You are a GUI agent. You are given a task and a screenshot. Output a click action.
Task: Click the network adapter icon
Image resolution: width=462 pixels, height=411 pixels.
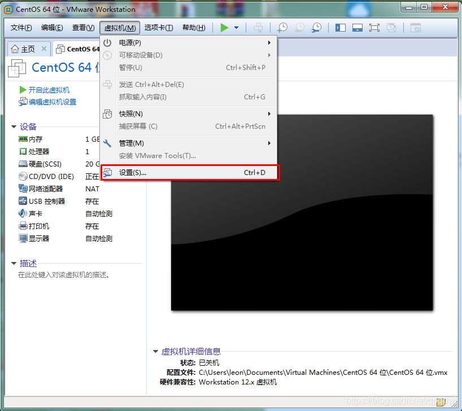(23, 189)
